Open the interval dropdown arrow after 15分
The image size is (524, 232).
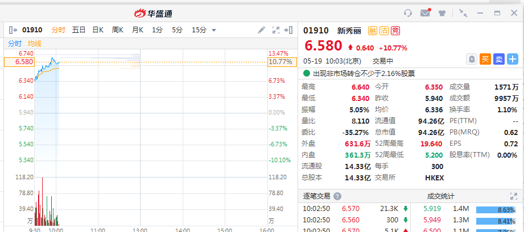coord(214,30)
